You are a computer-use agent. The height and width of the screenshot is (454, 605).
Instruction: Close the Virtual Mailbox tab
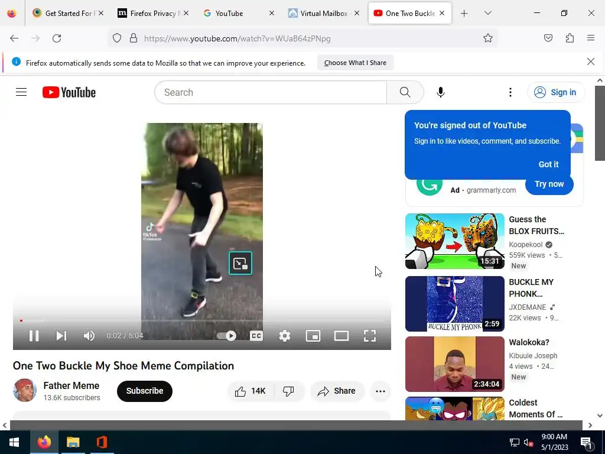tap(357, 14)
